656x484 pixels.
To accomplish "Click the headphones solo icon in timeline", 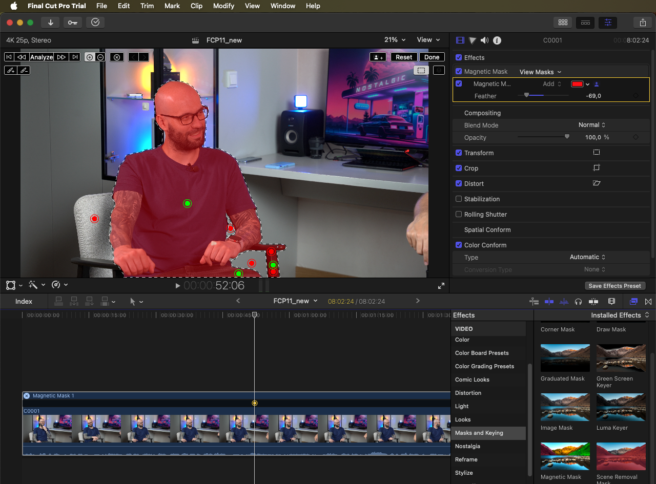I will (x=579, y=302).
